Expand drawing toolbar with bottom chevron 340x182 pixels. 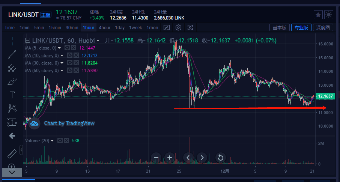pyautogui.click(x=12, y=172)
